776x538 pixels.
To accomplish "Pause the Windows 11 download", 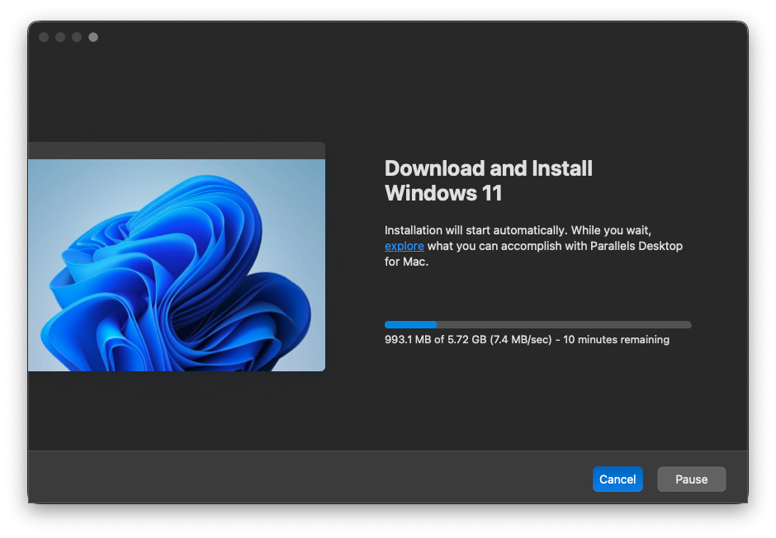I will (691, 479).
